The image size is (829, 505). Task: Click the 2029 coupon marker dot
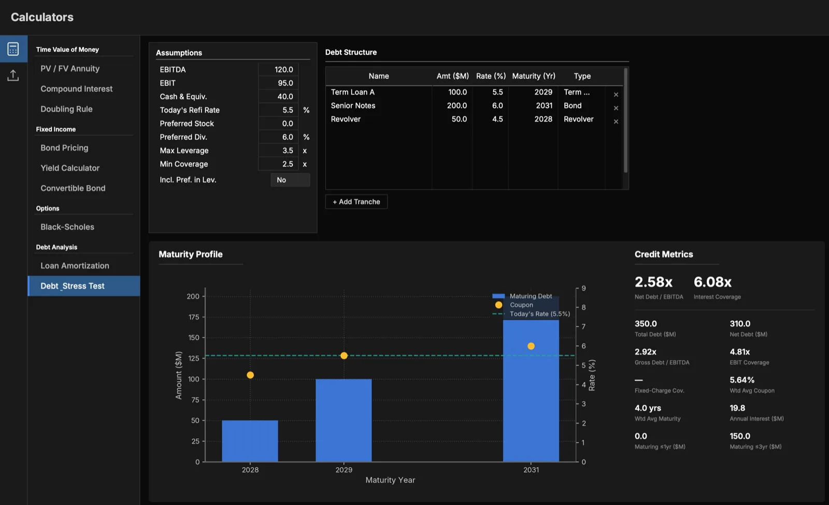[344, 355]
